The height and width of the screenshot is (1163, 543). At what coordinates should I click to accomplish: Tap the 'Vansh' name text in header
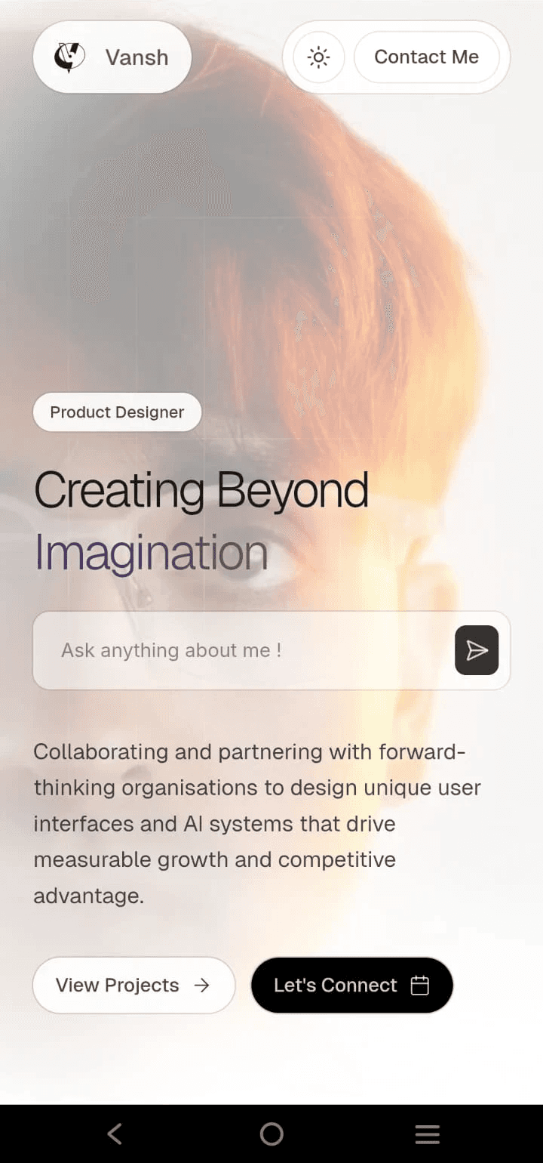tap(137, 57)
